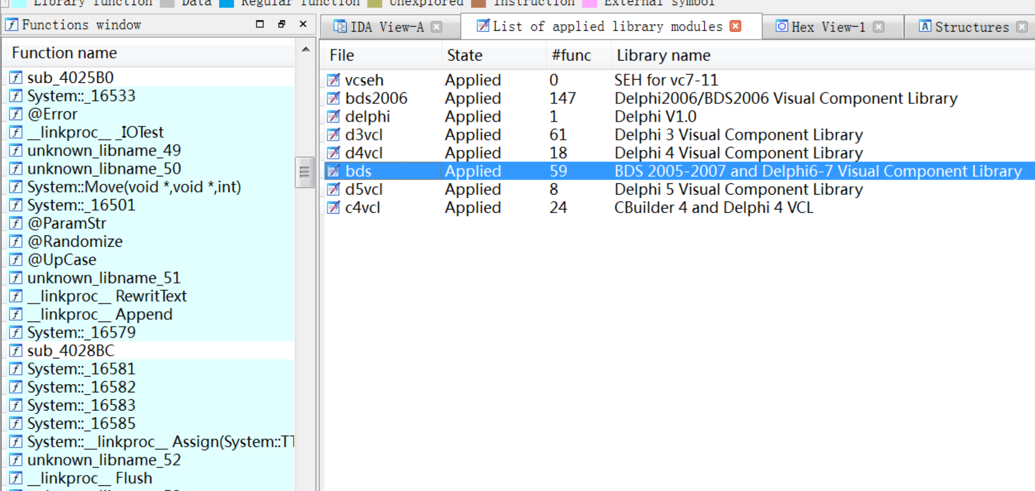Click the functions list scrollbar thumb

tap(305, 172)
